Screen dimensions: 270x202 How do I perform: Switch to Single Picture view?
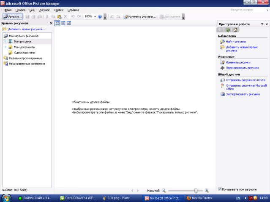pos(69,23)
